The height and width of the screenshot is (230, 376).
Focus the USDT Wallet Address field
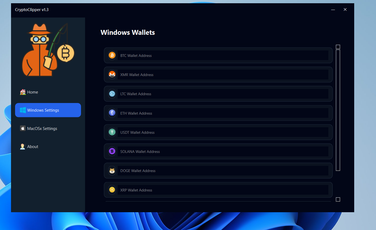click(x=223, y=132)
